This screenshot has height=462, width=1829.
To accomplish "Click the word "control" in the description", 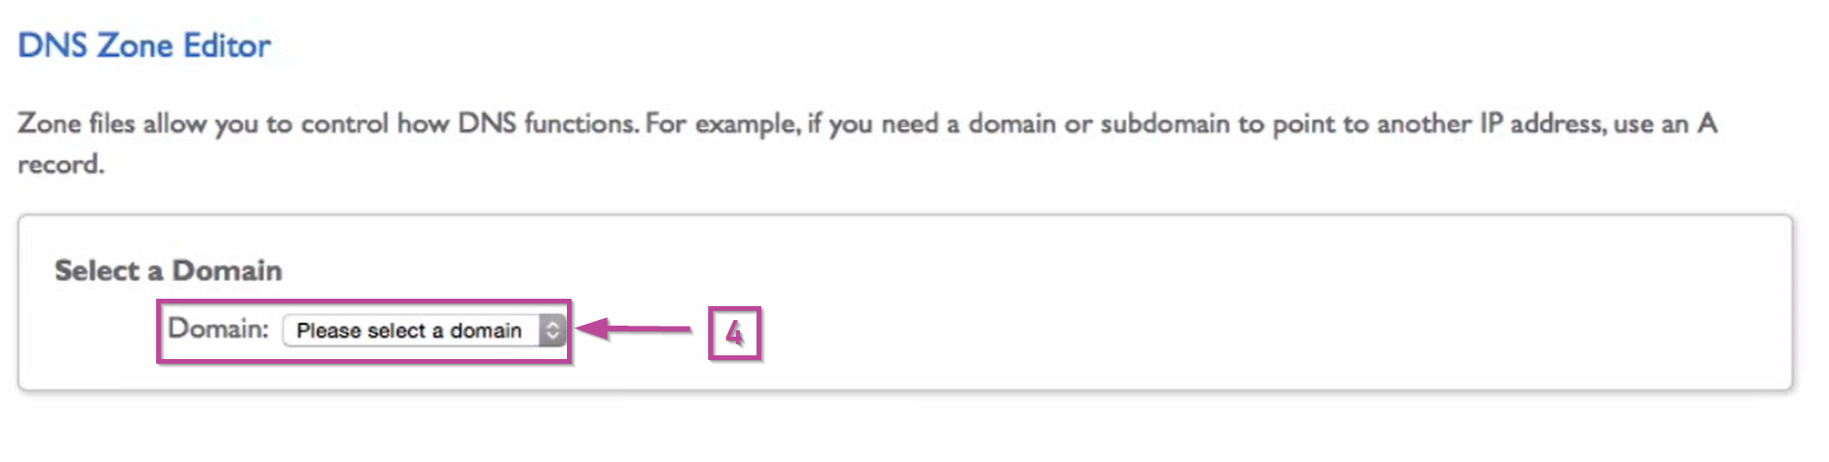I will [x=344, y=123].
